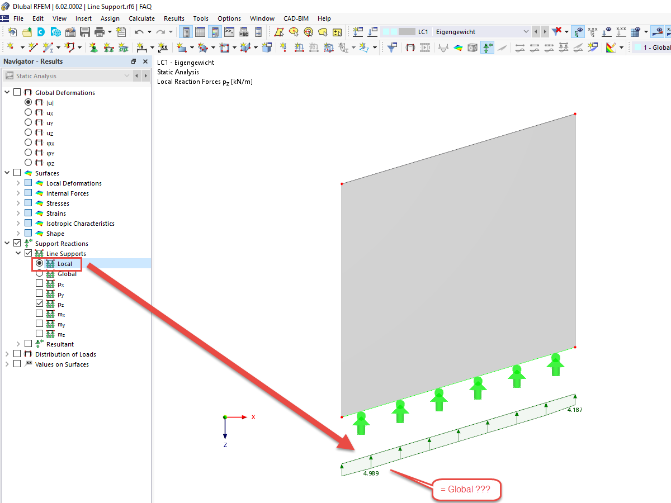The width and height of the screenshot is (671, 503).
Task: Click the New Dimension tool icon
Action: pos(141,48)
